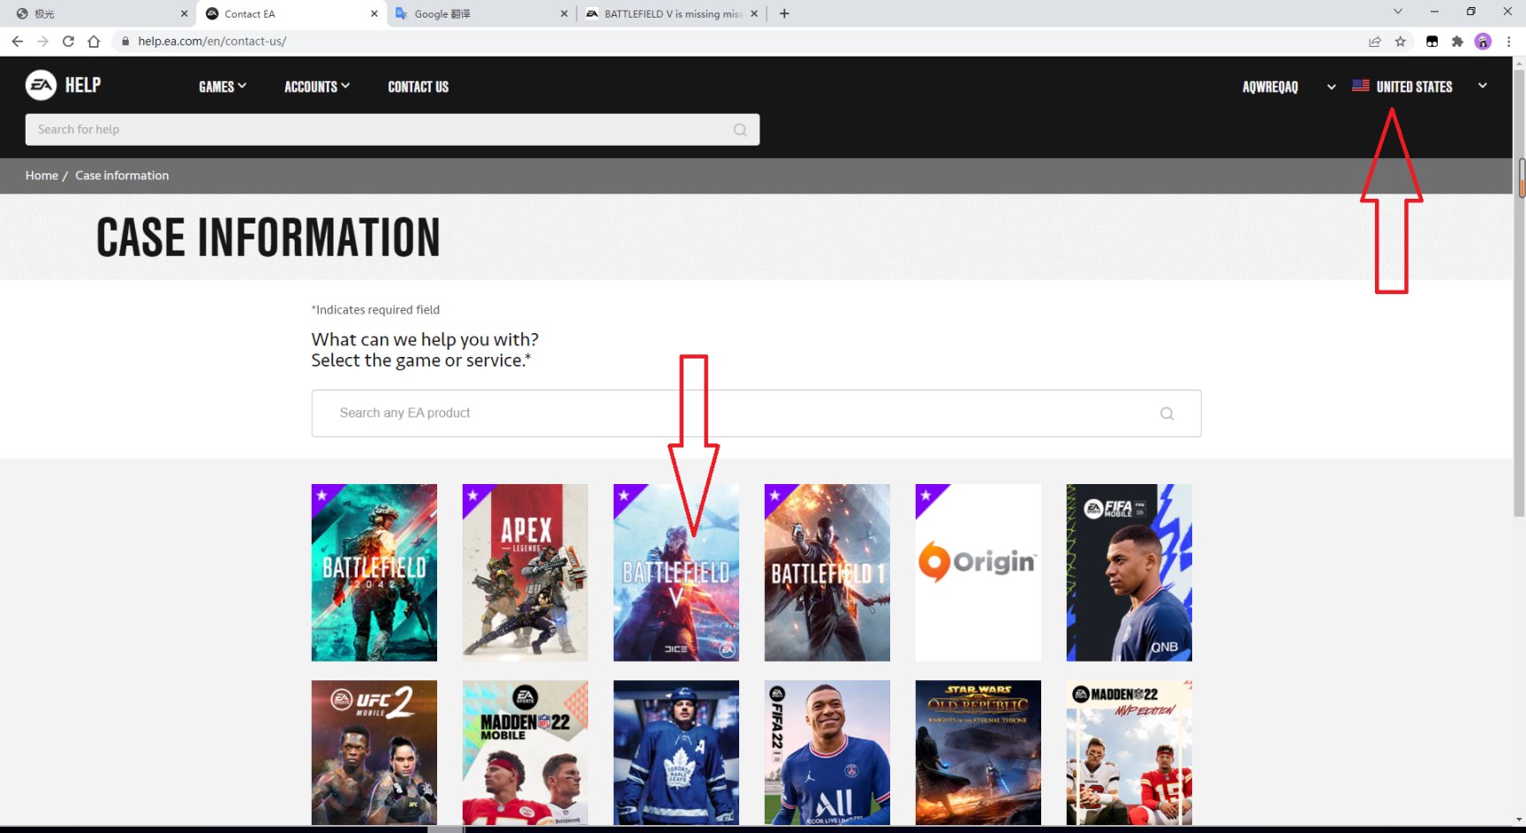Choose the Madden 22 MVP Edition tile
Screen dimensions: 1526x833
tap(1129, 753)
